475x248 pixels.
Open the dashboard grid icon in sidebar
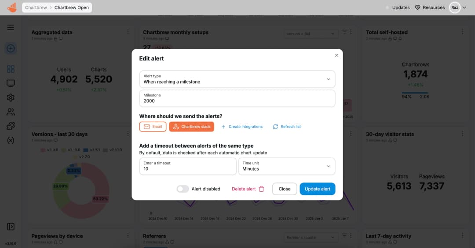tap(11, 69)
